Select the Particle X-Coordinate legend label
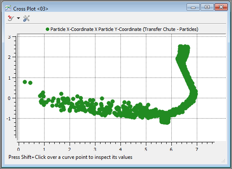This screenshot has height=169, width=232. [x=124, y=29]
